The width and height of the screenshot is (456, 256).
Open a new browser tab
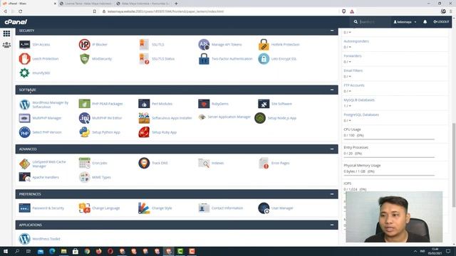coord(176,4)
